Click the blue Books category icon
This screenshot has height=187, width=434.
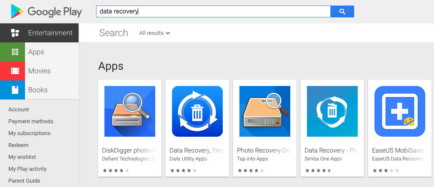point(15,90)
